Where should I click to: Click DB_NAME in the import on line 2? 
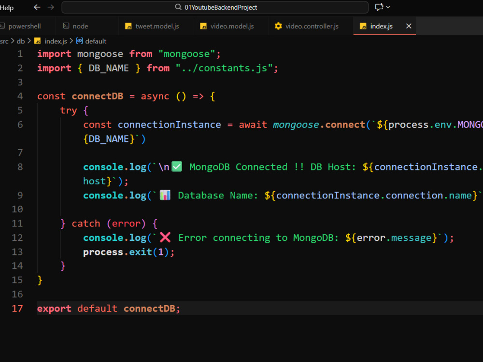tap(108, 69)
